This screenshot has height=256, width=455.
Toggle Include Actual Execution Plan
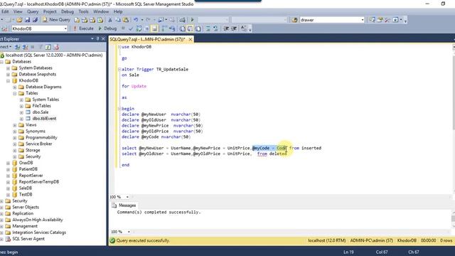[164, 28]
